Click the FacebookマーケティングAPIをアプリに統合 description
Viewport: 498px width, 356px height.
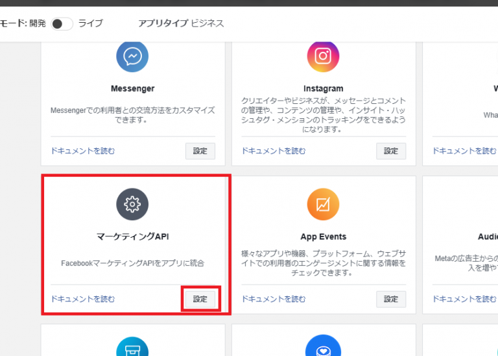pyautogui.click(x=133, y=263)
